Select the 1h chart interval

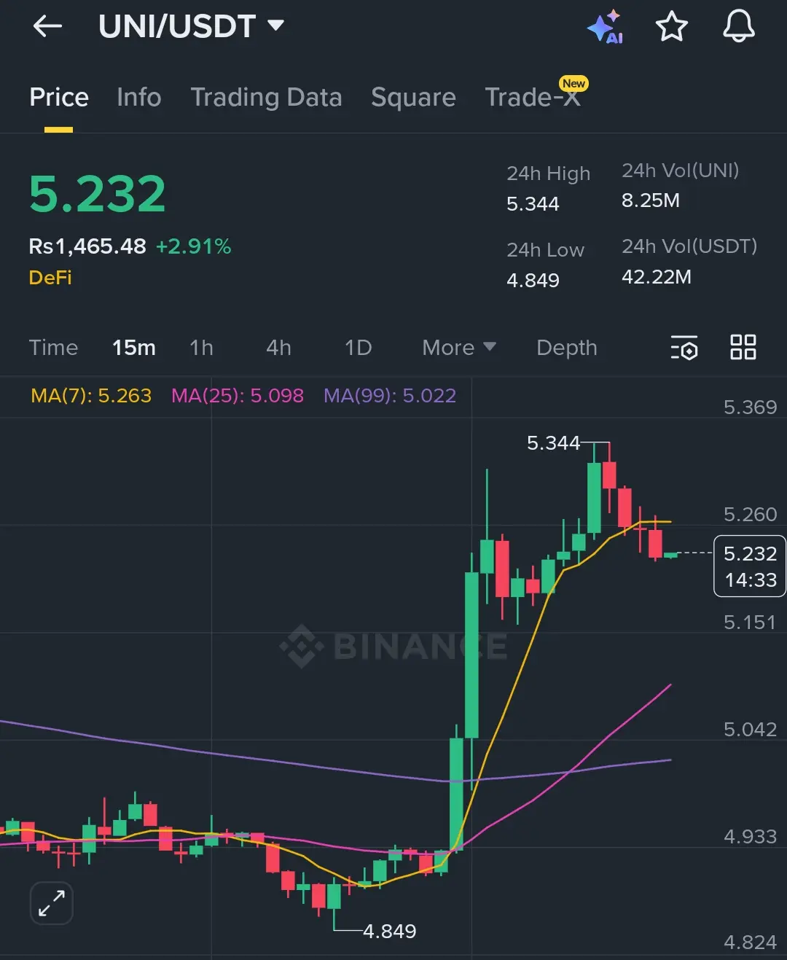pyautogui.click(x=202, y=348)
